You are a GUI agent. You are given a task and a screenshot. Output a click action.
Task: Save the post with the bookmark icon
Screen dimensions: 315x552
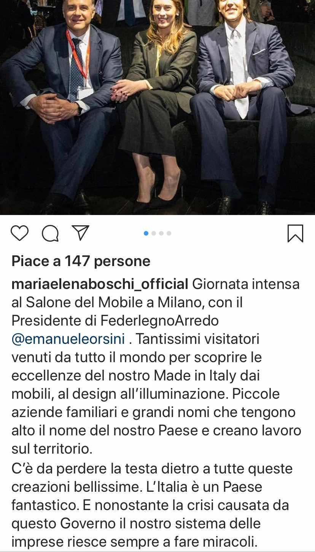[295, 233]
